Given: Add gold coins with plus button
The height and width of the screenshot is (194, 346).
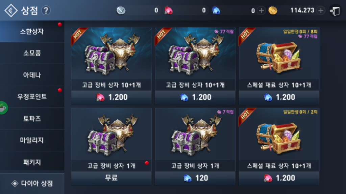Looking at the screenshot, I should click(321, 10).
